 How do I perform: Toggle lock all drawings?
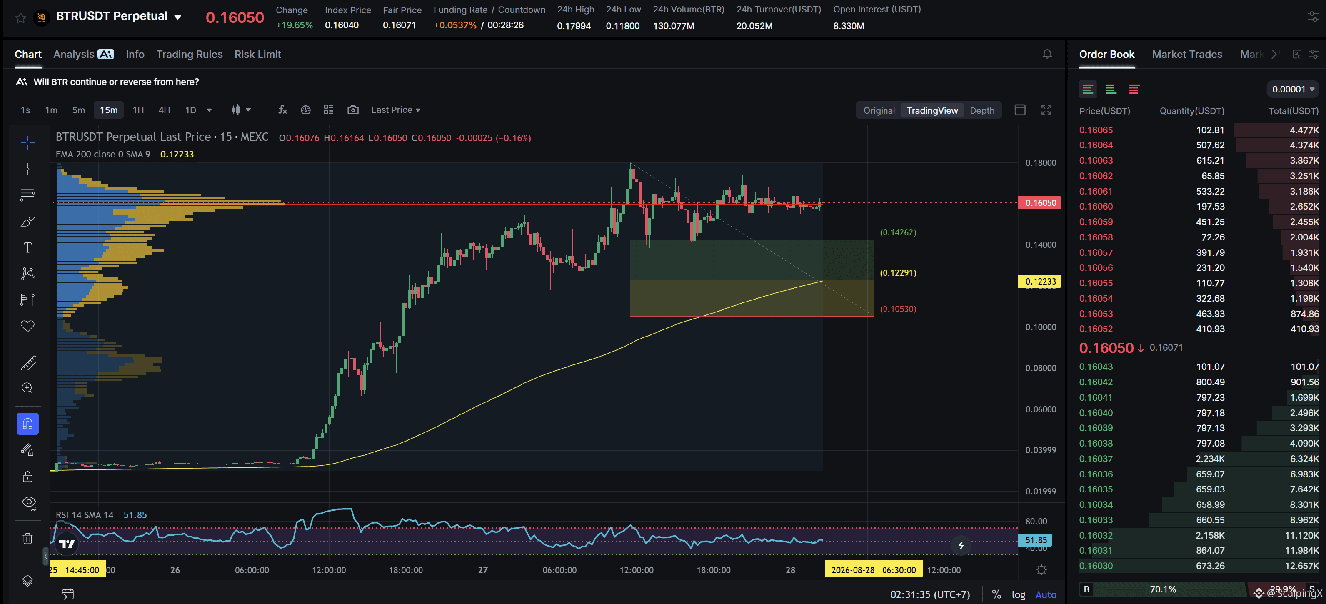coord(28,476)
